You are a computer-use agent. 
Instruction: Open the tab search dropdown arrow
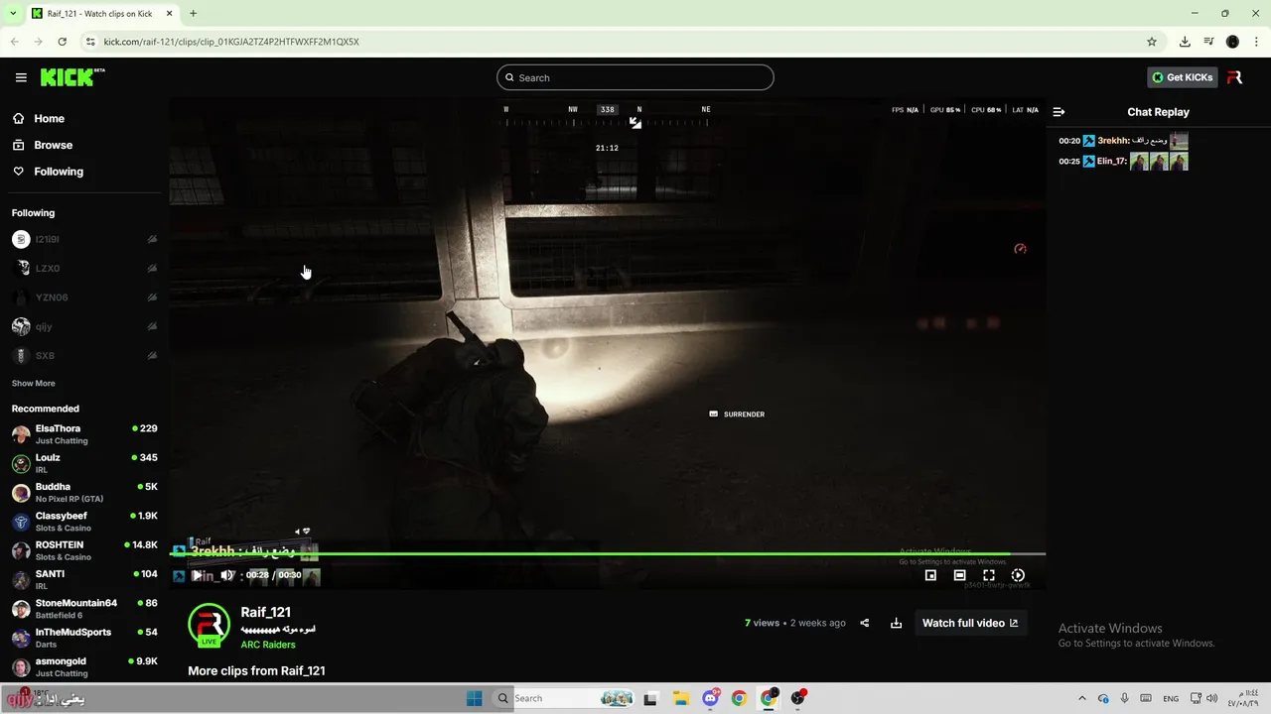13,14
